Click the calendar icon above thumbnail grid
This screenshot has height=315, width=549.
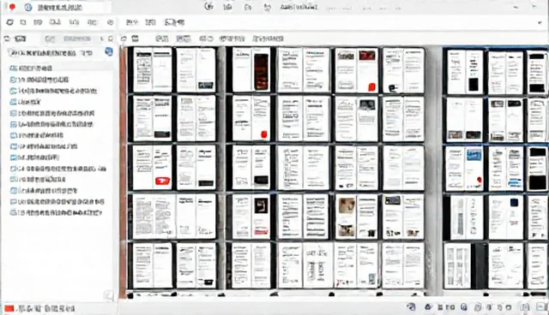[x=135, y=39]
